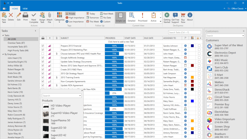Filter tasks by John Heart (15)
The height and width of the screenshot is (139, 247).
15,58
